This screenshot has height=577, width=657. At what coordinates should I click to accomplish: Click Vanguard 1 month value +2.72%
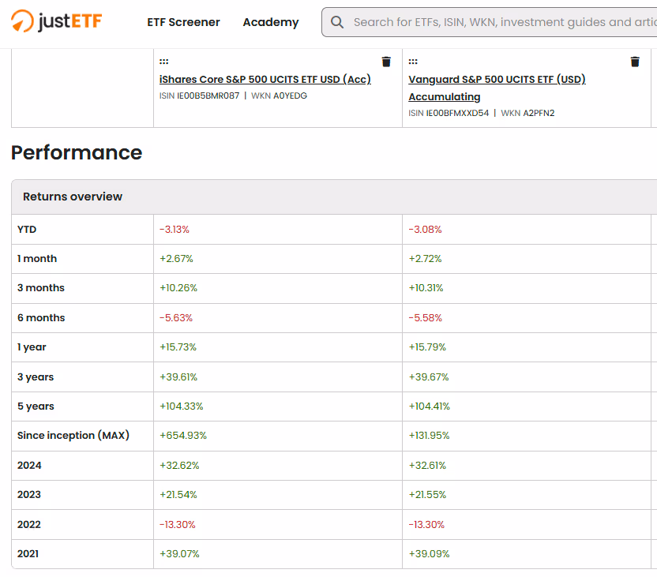(425, 259)
